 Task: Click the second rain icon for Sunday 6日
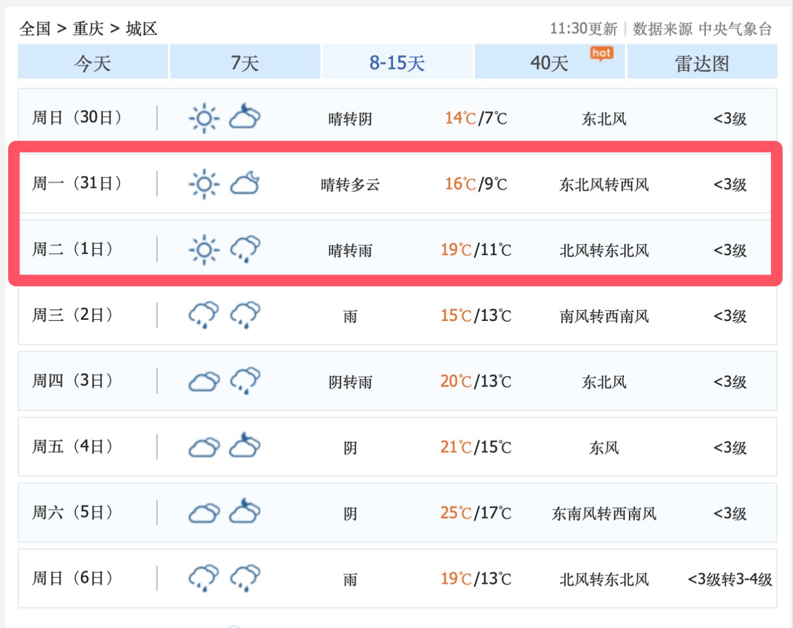pos(245,578)
